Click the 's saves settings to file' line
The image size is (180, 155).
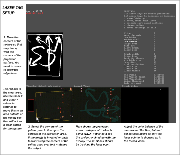coord(140,28)
